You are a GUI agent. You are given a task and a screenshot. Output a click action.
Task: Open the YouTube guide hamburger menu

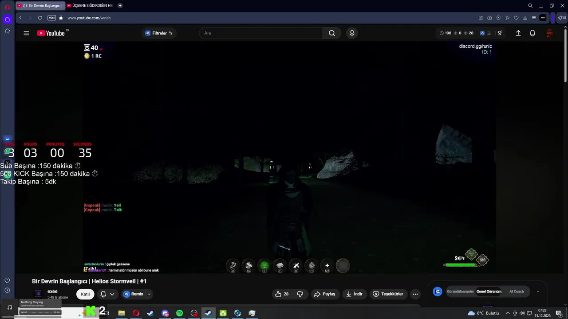26,33
